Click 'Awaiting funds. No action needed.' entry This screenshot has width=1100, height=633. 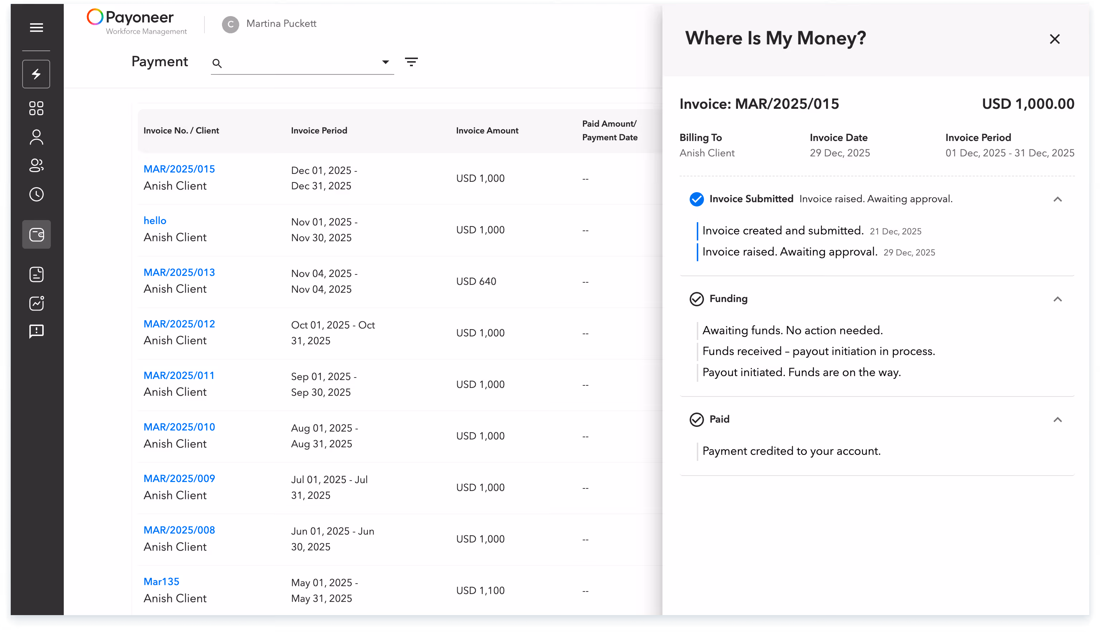[x=792, y=330]
